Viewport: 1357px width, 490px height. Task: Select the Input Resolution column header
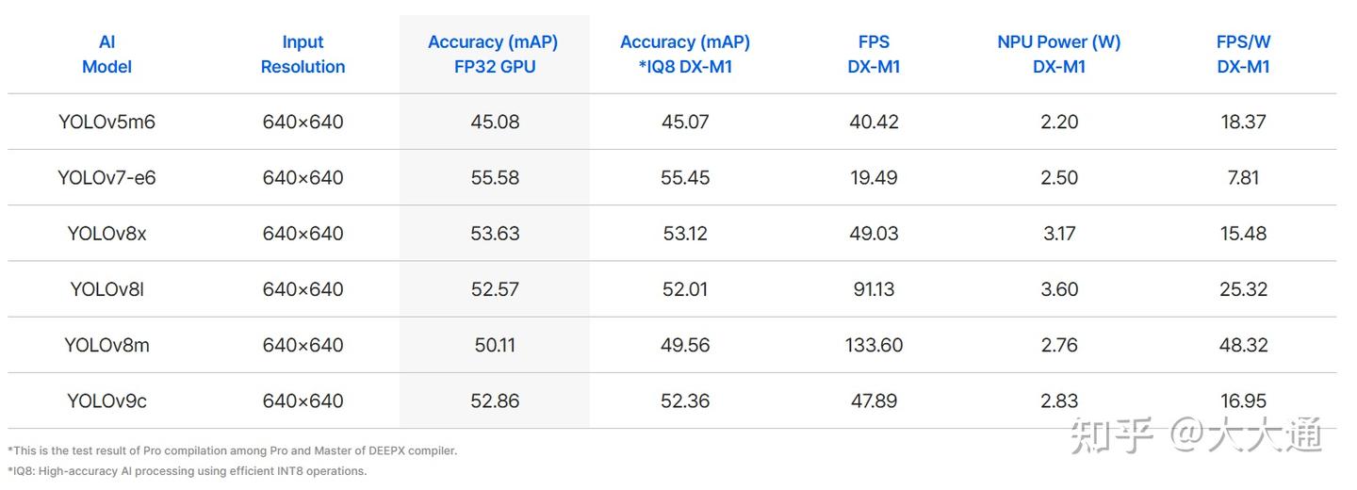(302, 55)
